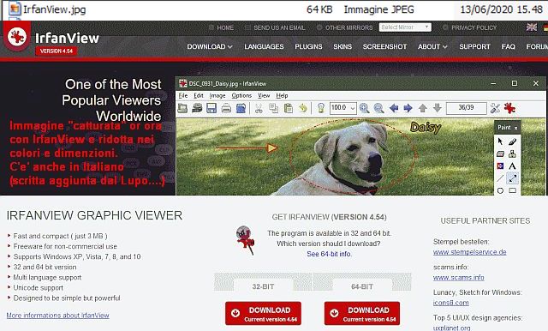Click the 64-bit DOWNLOAD Current version button

(362, 314)
